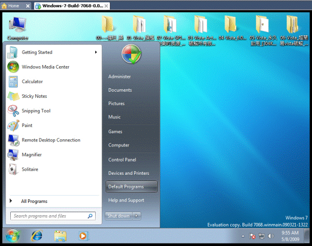Click the Shut down button
This screenshot has height=246, width=312.
[x=119, y=216]
